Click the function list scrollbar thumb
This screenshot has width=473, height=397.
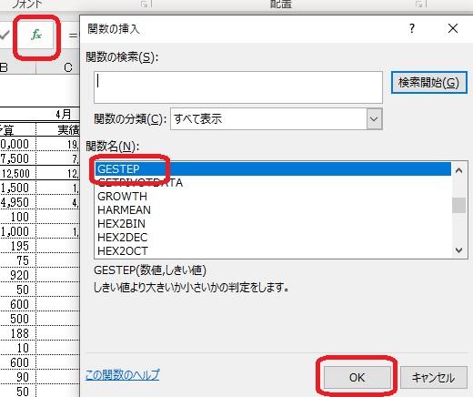pyautogui.click(x=458, y=205)
